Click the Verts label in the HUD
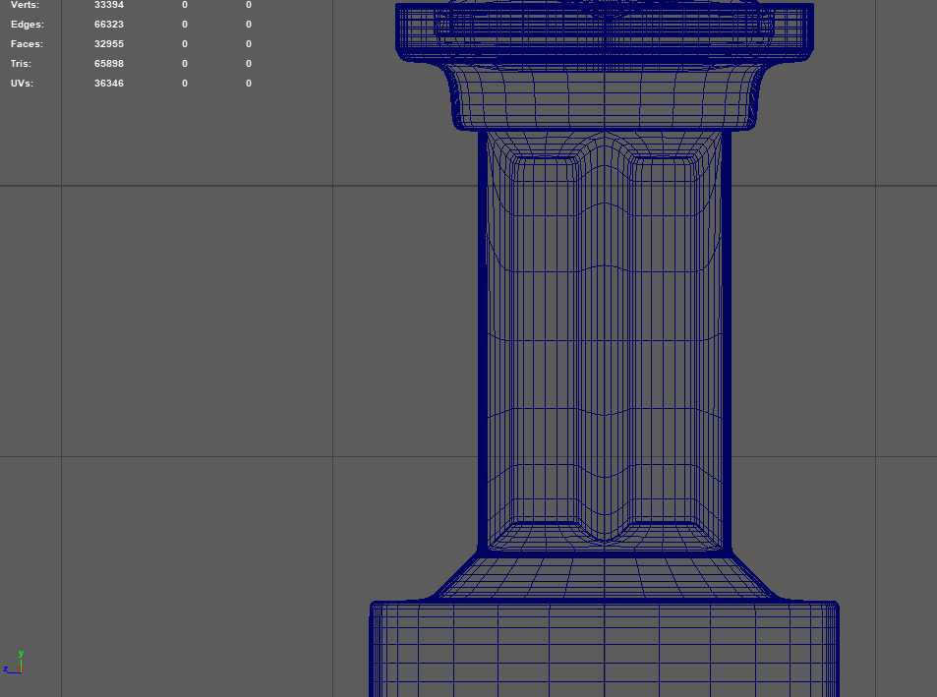Viewport: 937px width, 697px height. coord(26,5)
